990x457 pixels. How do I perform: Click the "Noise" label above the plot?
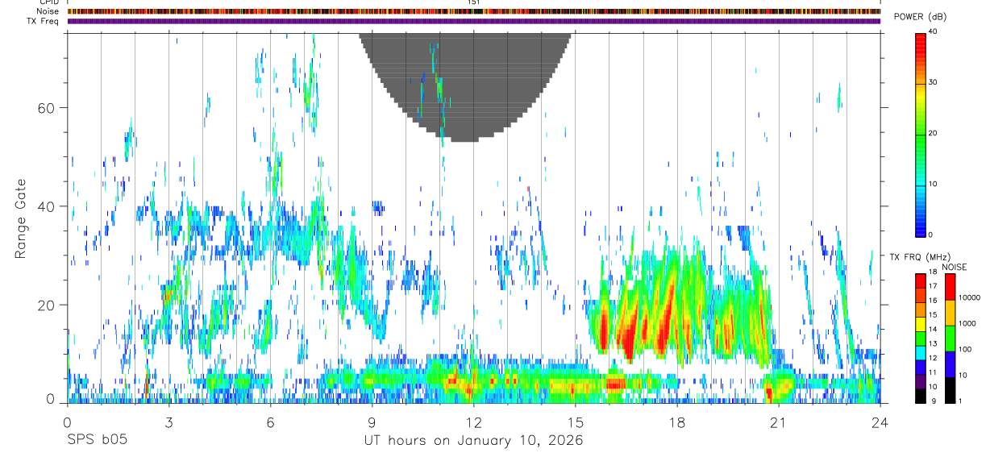49,11
